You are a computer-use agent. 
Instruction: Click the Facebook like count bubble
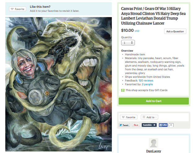tap(171, 125)
